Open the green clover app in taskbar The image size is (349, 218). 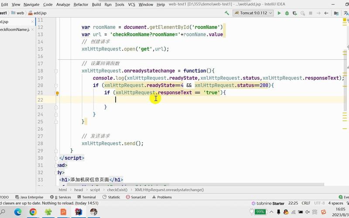click(x=48, y=212)
